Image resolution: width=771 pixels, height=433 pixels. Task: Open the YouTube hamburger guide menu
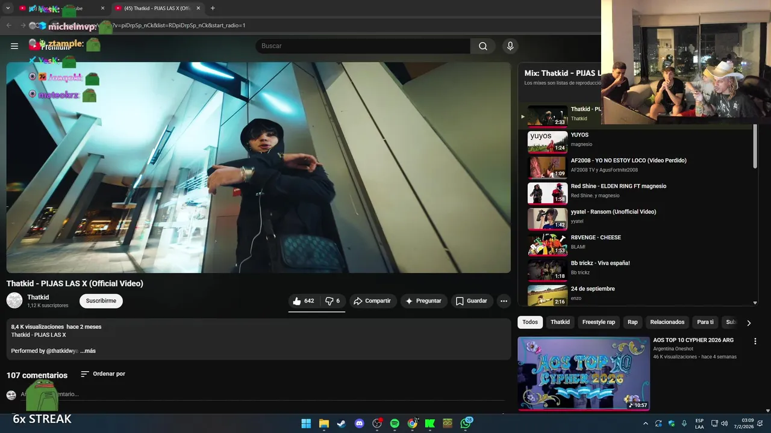(x=14, y=46)
